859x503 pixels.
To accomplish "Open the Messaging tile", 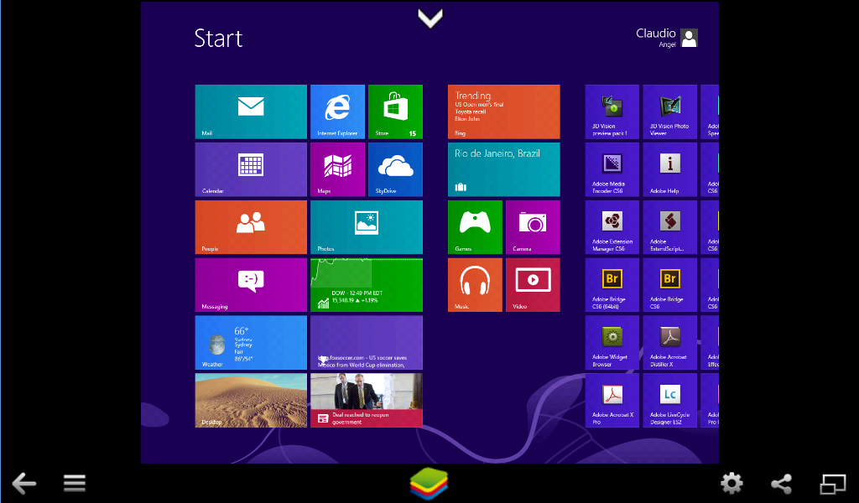I will (x=251, y=285).
